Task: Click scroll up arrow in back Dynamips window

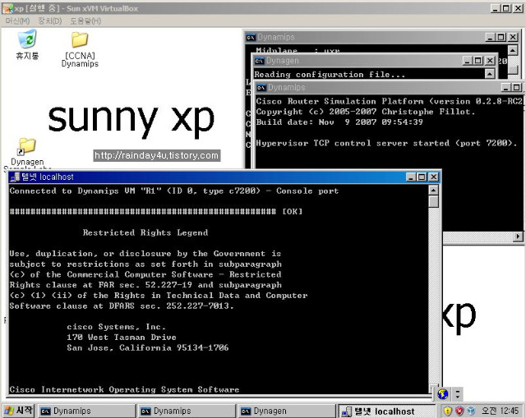Action: (x=512, y=50)
